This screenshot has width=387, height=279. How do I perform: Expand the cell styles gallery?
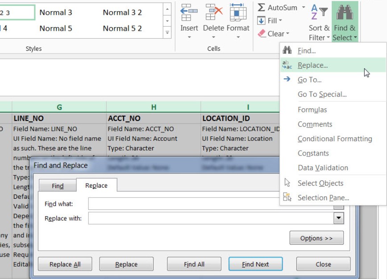[167, 33]
